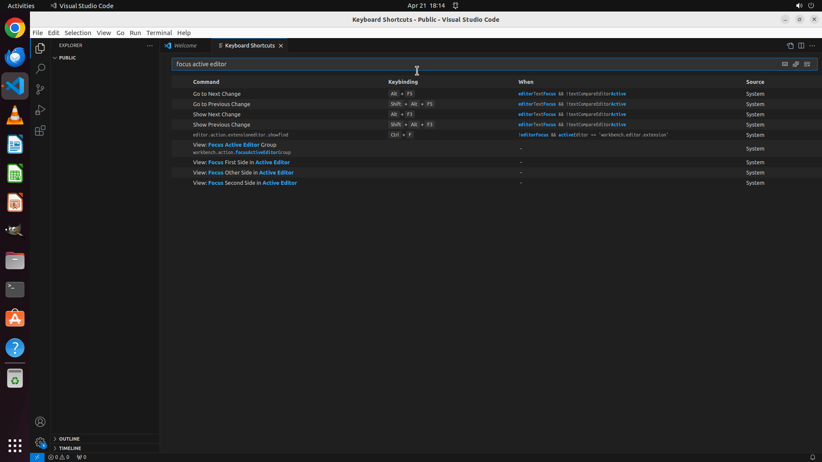Switch to the Welcome tab
This screenshot has height=462, width=822.
(x=185, y=46)
